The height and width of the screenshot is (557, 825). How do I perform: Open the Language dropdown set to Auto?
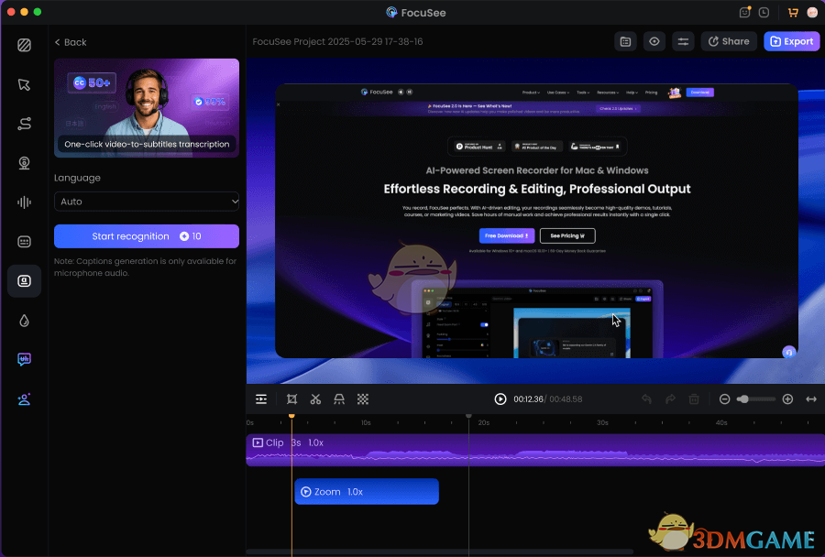(x=147, y=201)
